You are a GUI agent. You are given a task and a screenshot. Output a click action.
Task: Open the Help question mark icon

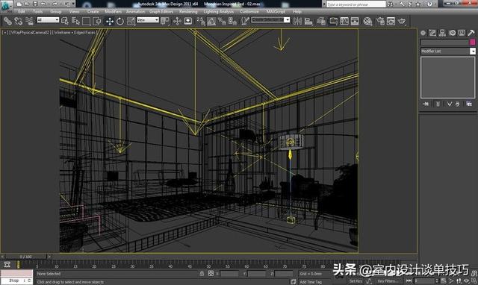429,4
